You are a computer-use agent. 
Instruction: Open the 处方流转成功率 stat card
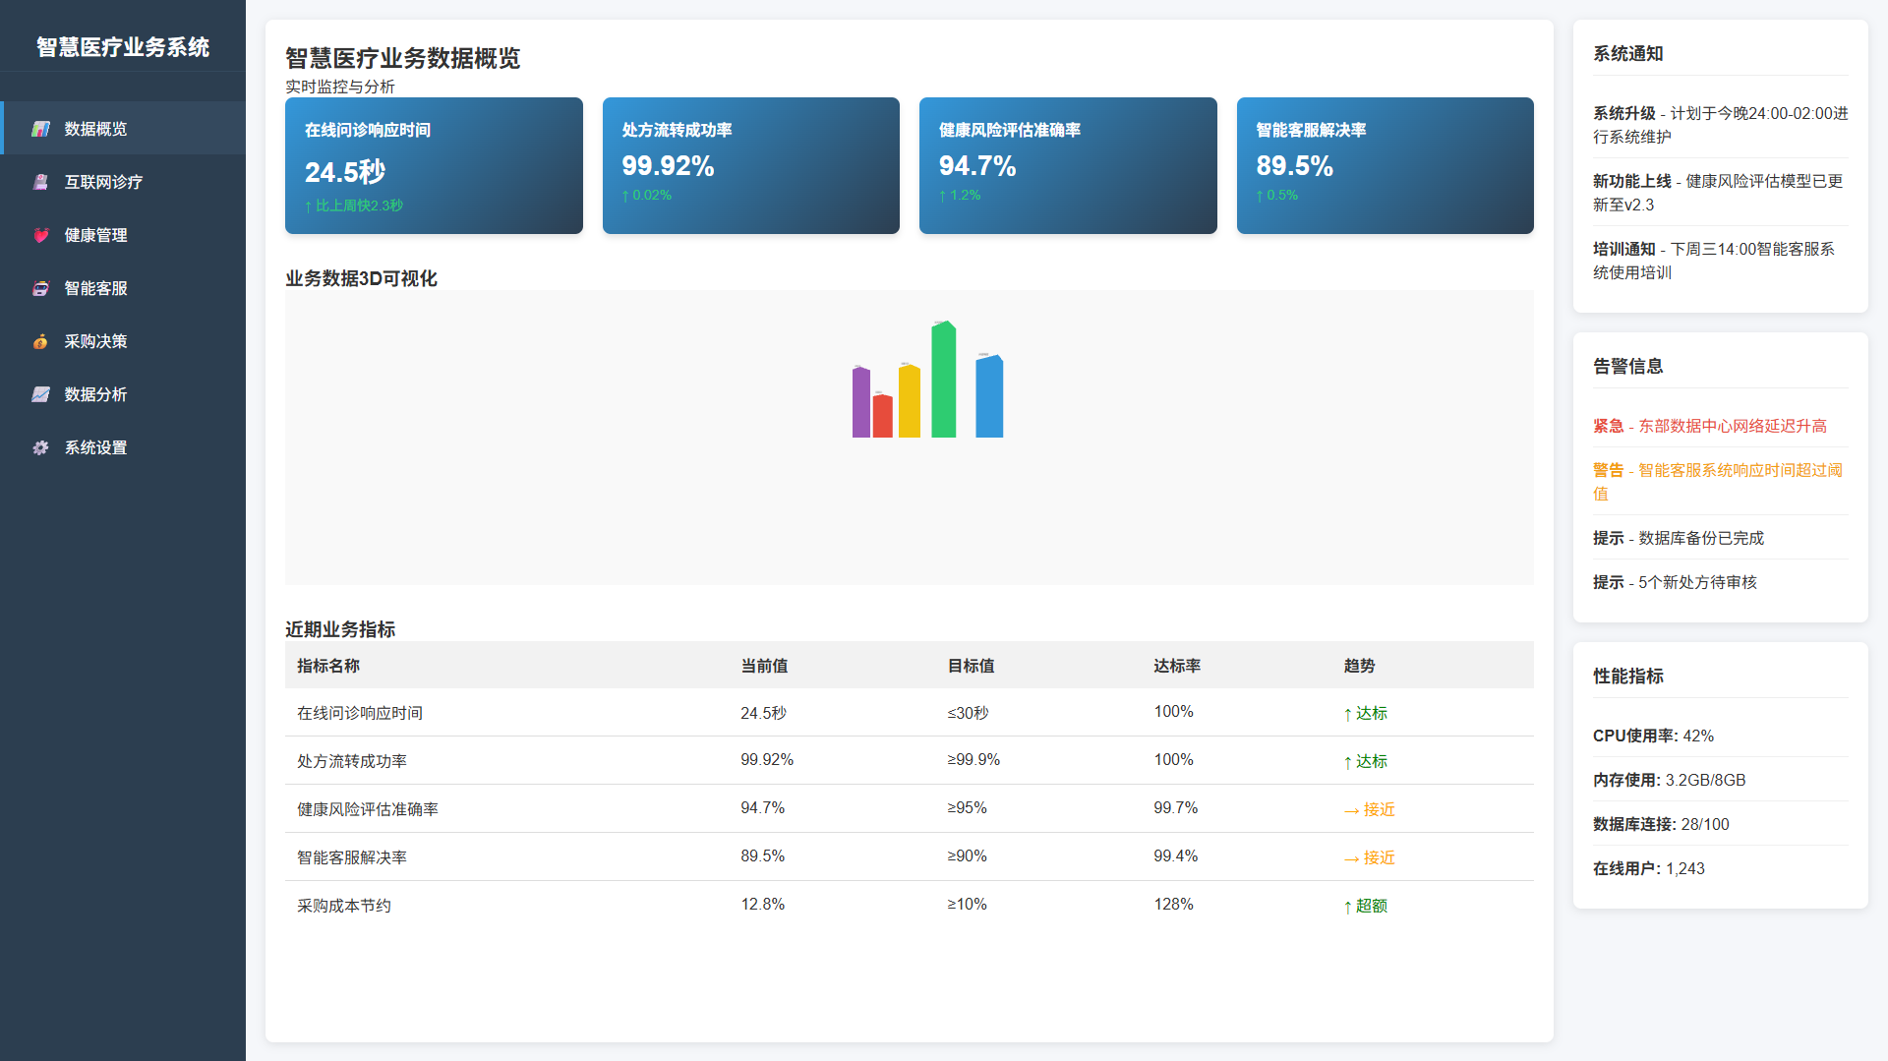tap(750, 165)
